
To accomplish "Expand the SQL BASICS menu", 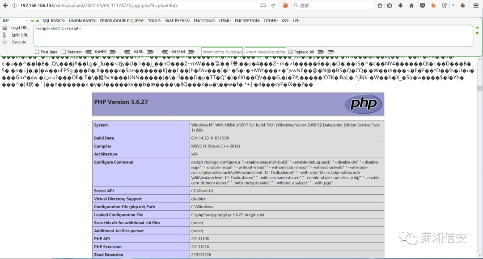I will pos(54,21).
